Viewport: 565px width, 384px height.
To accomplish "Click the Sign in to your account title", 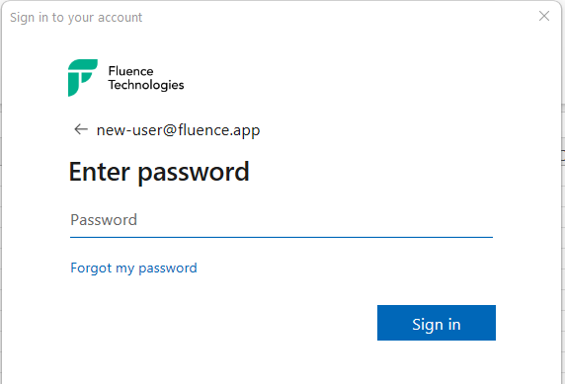I will click(x=76, y=18).
